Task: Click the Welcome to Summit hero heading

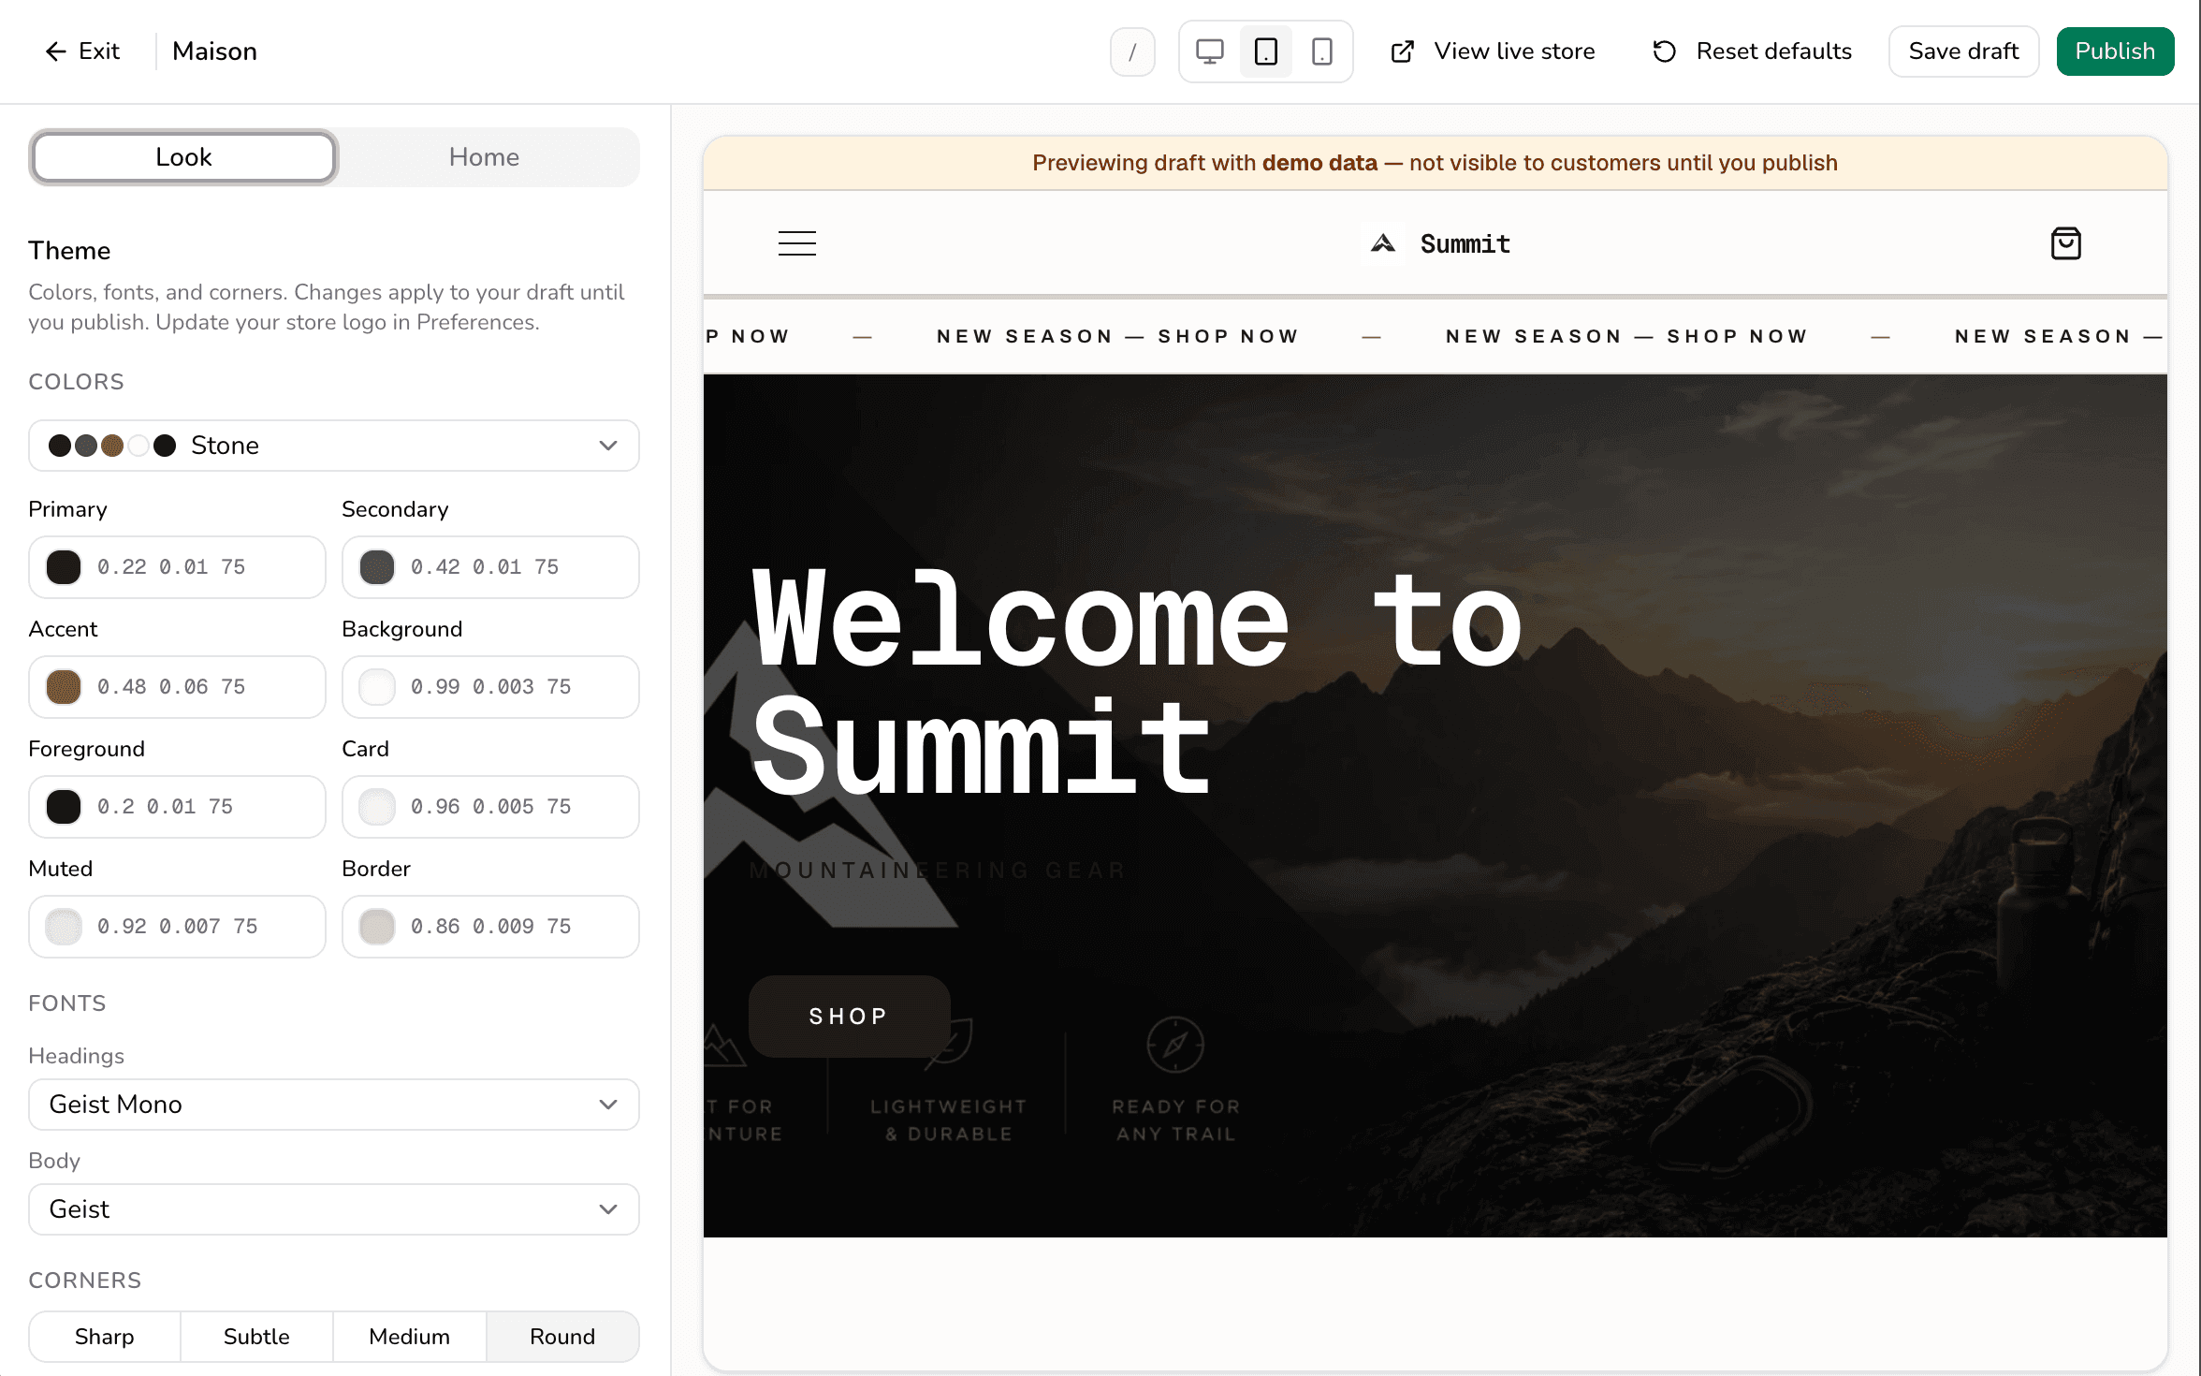Action: pos(1136,684)
